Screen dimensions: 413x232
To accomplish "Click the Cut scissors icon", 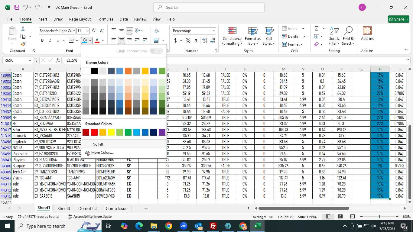I will pyautogui.click(x=23, y=29).
